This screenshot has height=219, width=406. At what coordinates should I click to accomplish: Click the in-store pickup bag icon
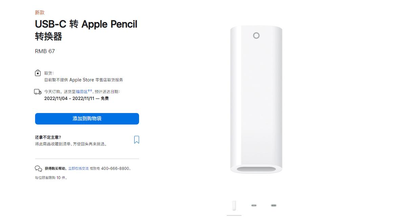(x=38, y=73)
